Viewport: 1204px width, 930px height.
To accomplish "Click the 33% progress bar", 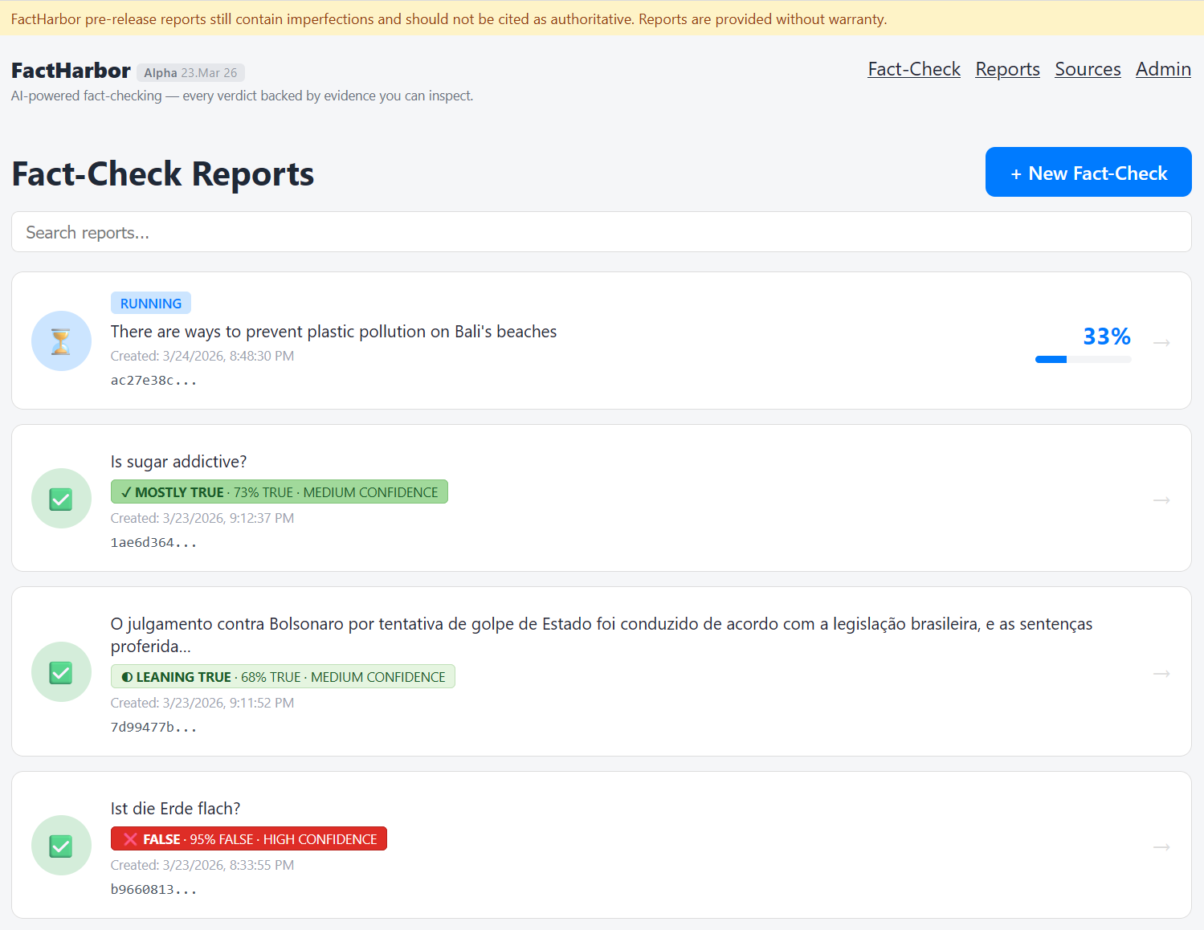I will click(x=1084, y=360).
